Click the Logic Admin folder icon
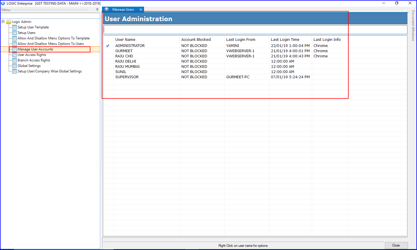The width and height of the screenshot is (417, 250). tap(9, 22)
